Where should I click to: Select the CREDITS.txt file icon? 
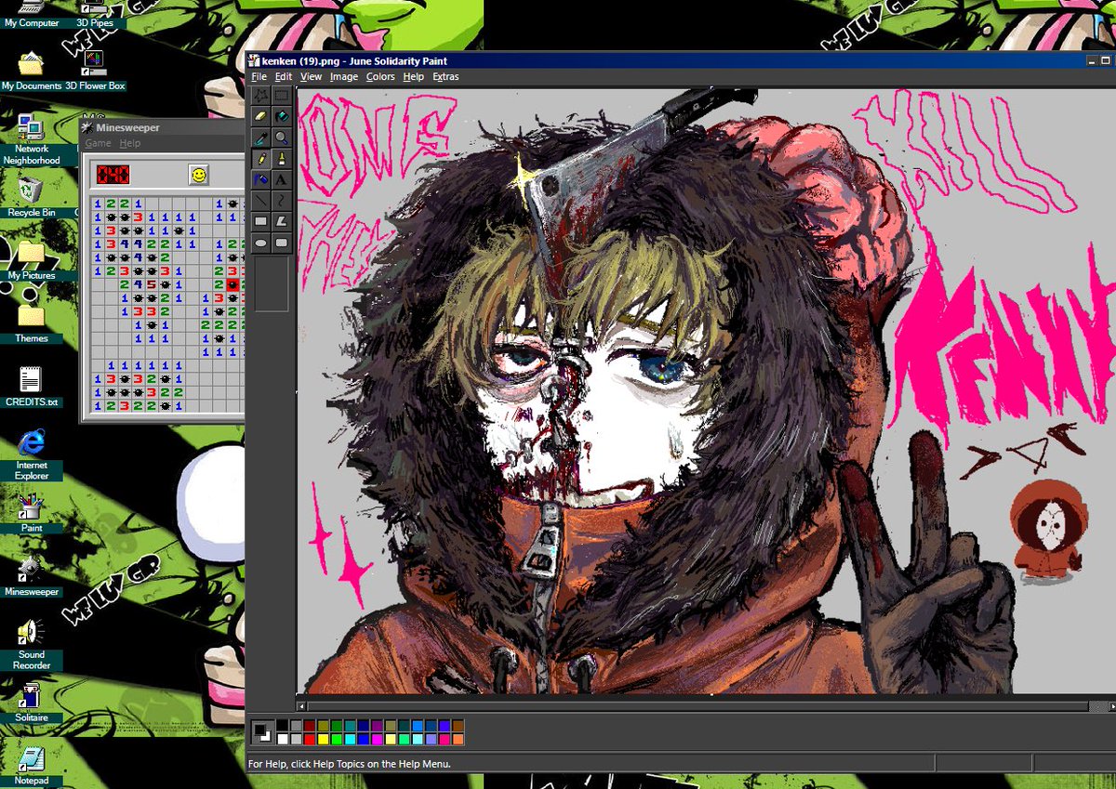pyautogui.click(x=31, y=386)
